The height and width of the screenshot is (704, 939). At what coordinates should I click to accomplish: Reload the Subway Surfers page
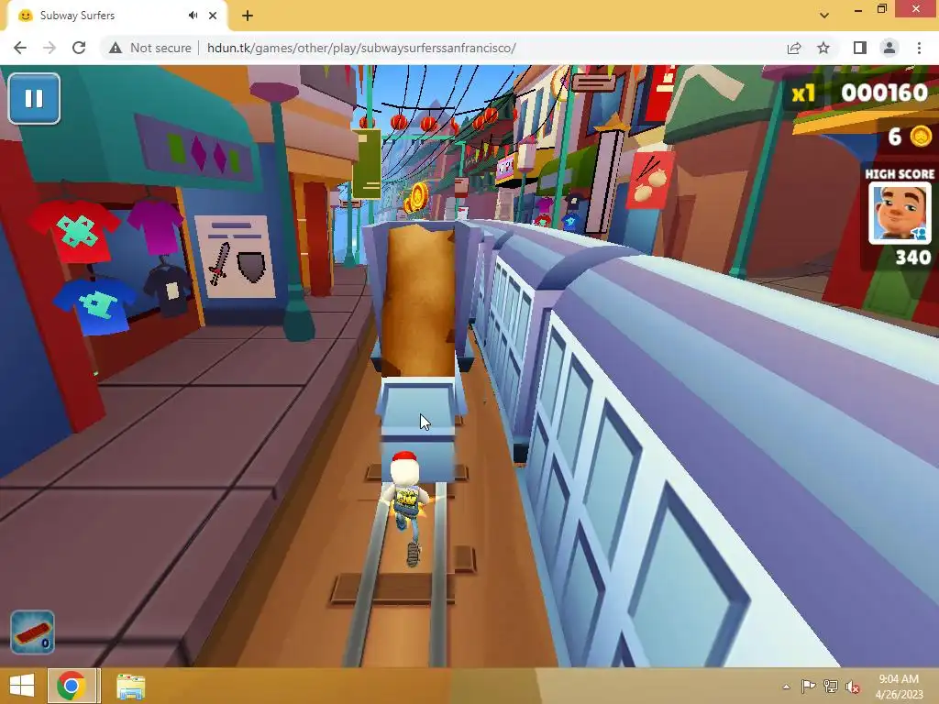(79, 48)
